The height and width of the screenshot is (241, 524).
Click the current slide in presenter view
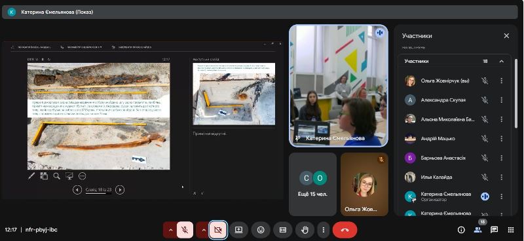pyautogui.click(x=99, y=117)
